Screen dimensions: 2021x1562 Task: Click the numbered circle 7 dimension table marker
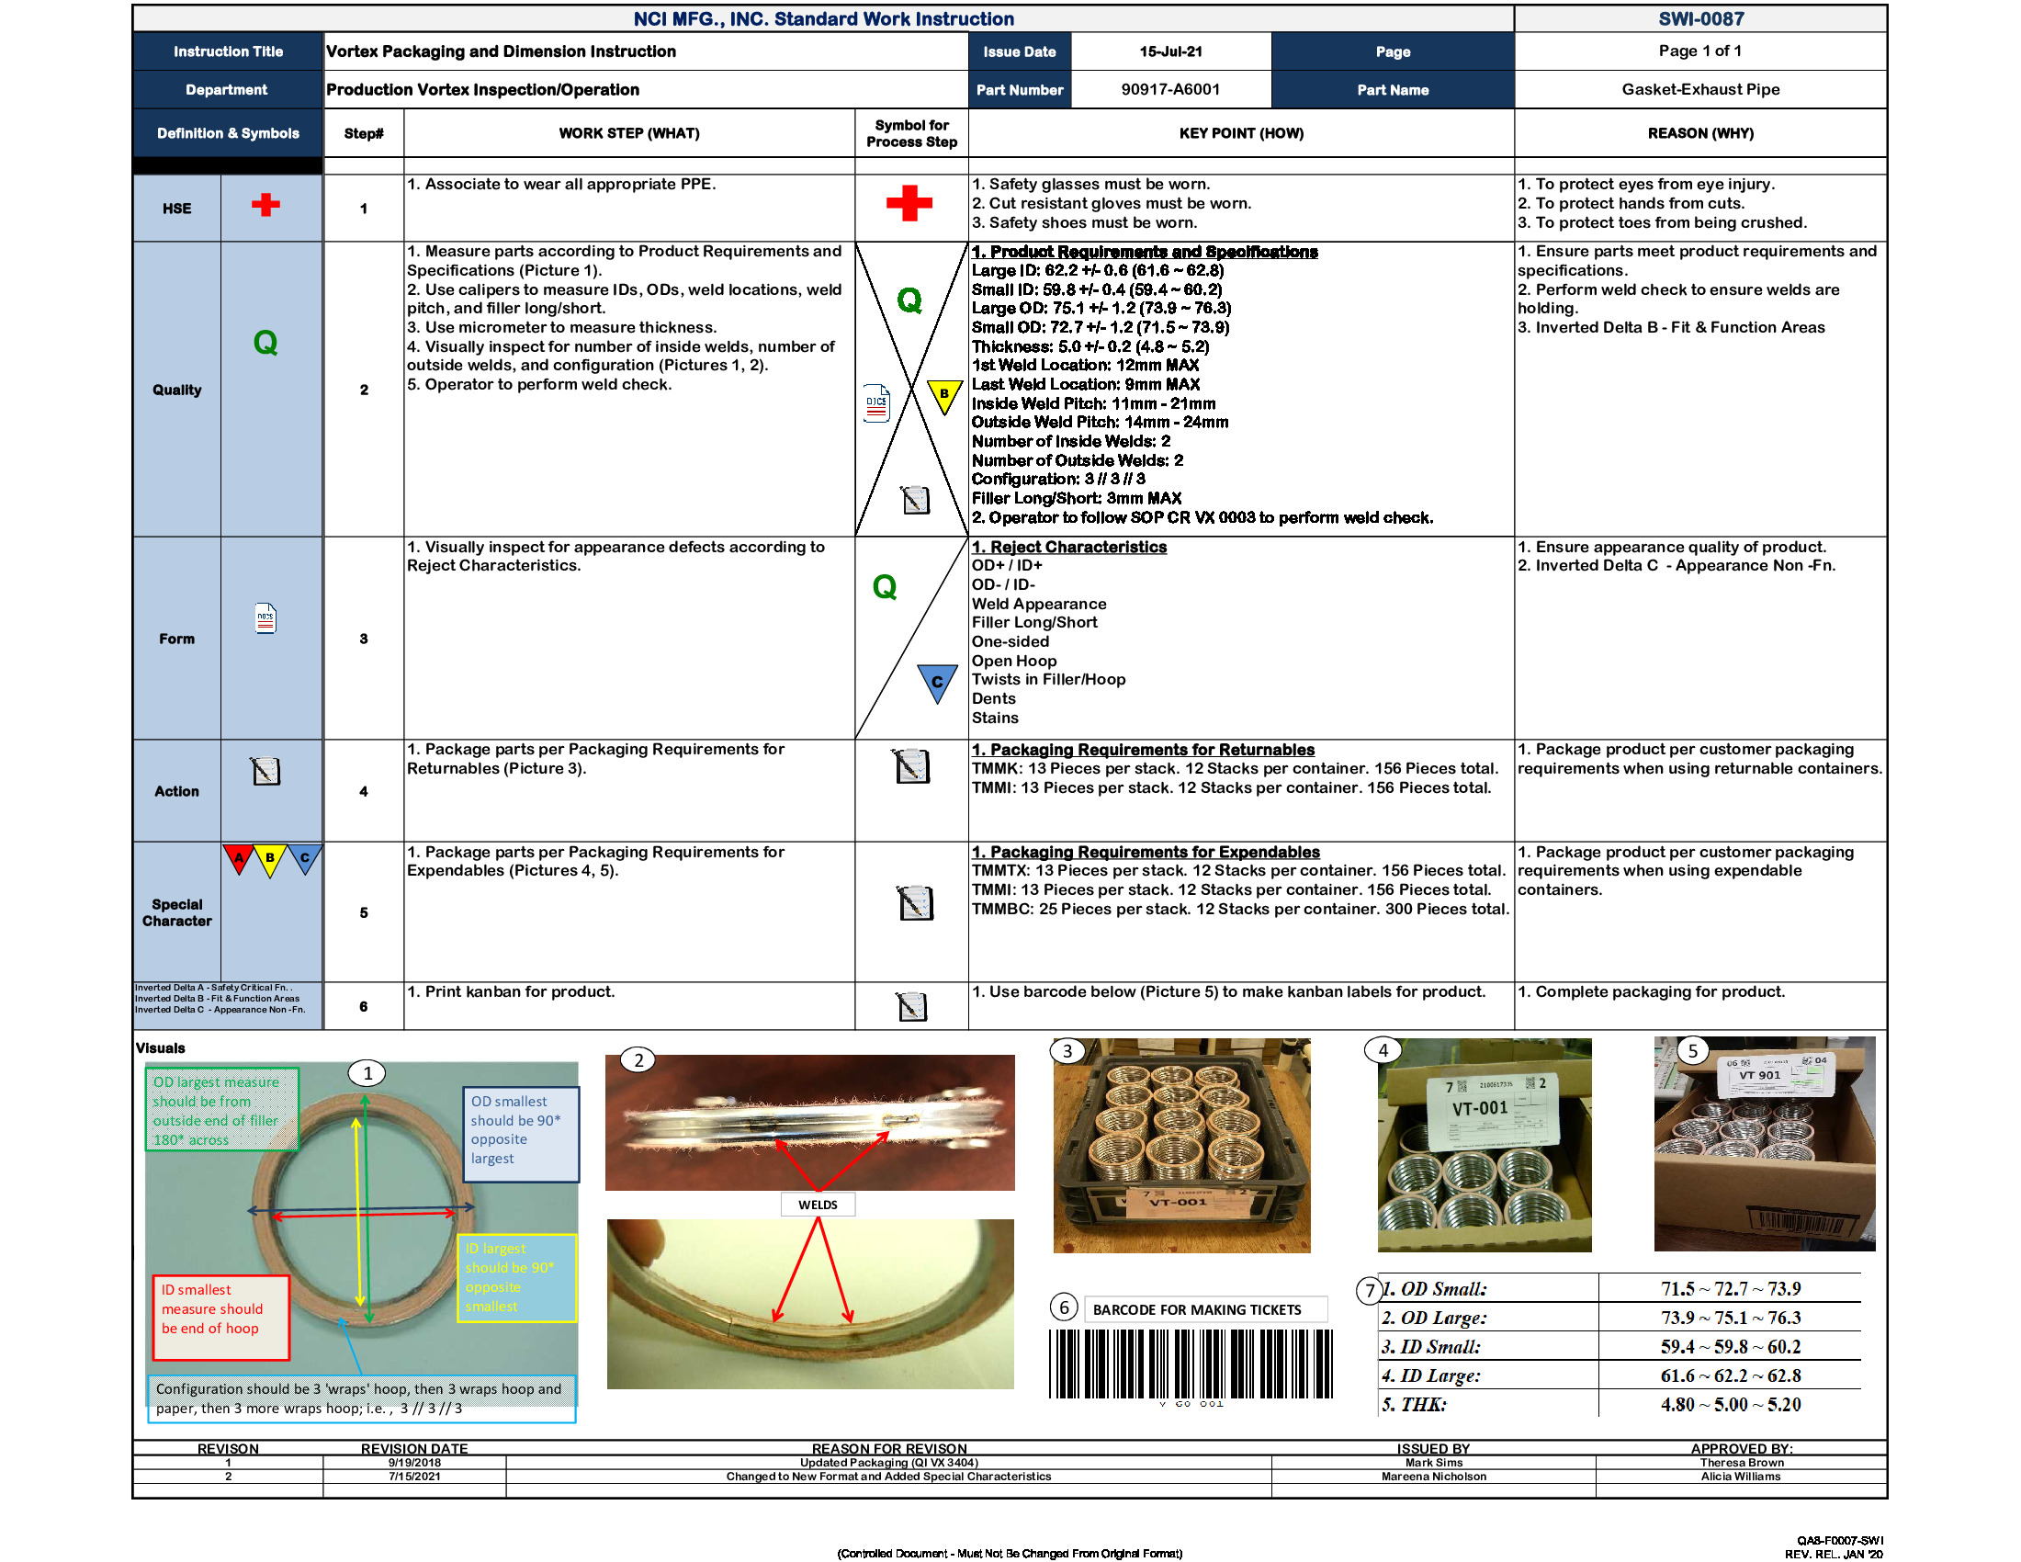tap(1369, 1290)
